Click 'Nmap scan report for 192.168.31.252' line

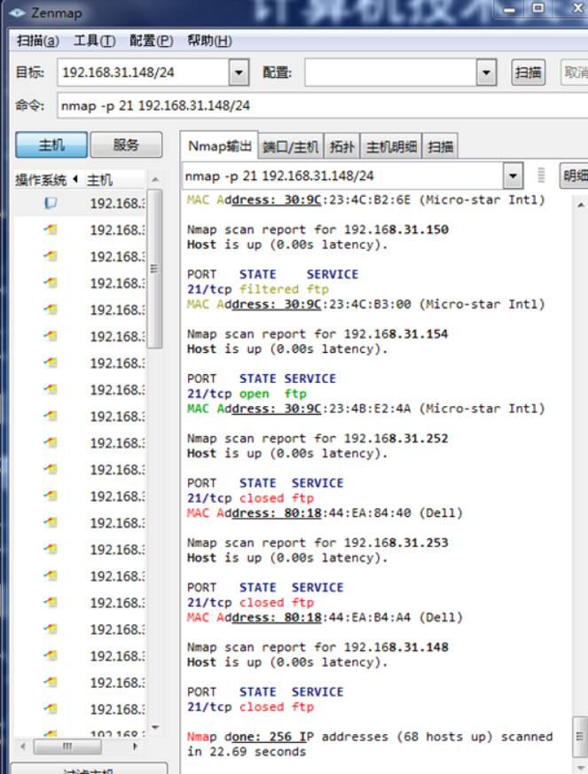tap(318, 439)
